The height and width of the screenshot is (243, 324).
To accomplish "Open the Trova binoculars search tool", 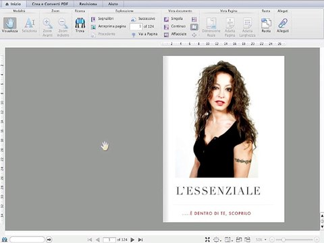I will pyautogui.click(x=80, y=25).
